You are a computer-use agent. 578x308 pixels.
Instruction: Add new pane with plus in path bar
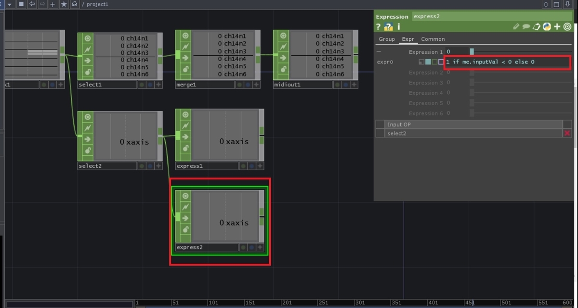[53, 4]
